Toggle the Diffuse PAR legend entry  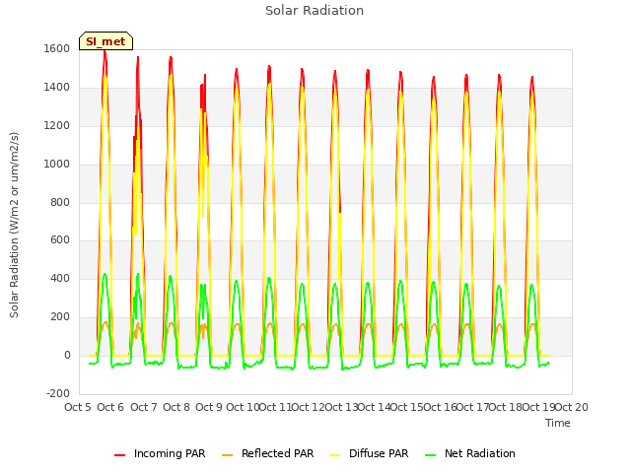point(369,453)
